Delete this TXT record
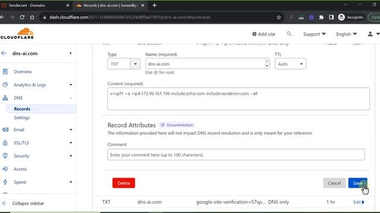Viewport: 380px width, 213px height. [123, 183]
